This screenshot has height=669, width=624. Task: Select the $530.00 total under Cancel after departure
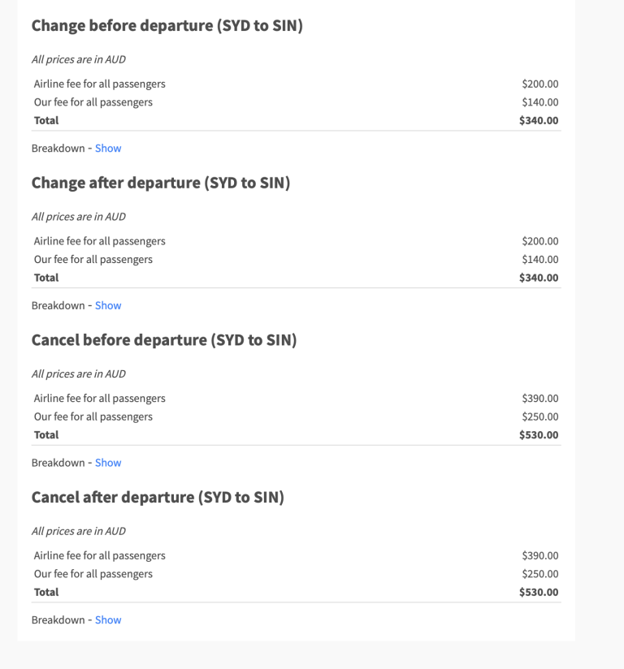point(539,593)
